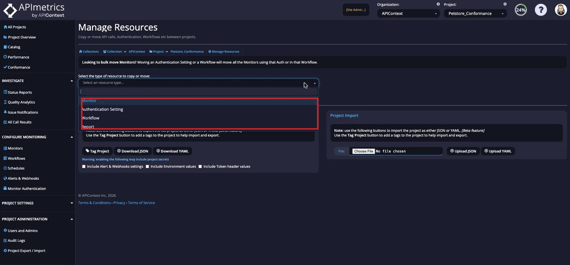Open the Project breadcrumb dropdown
570x265 pixels.
159,52
